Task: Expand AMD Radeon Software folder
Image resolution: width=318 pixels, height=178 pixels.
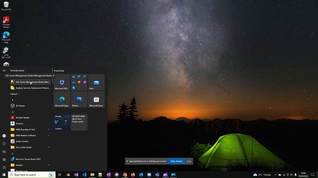Action: click(30, 135)
